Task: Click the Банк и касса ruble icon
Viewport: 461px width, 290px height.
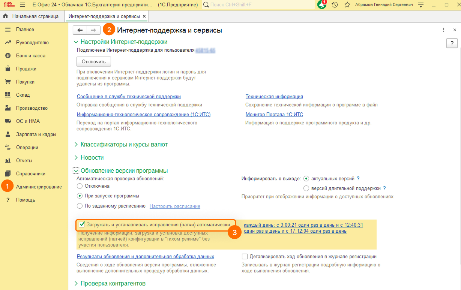Action: coord(8,56)
